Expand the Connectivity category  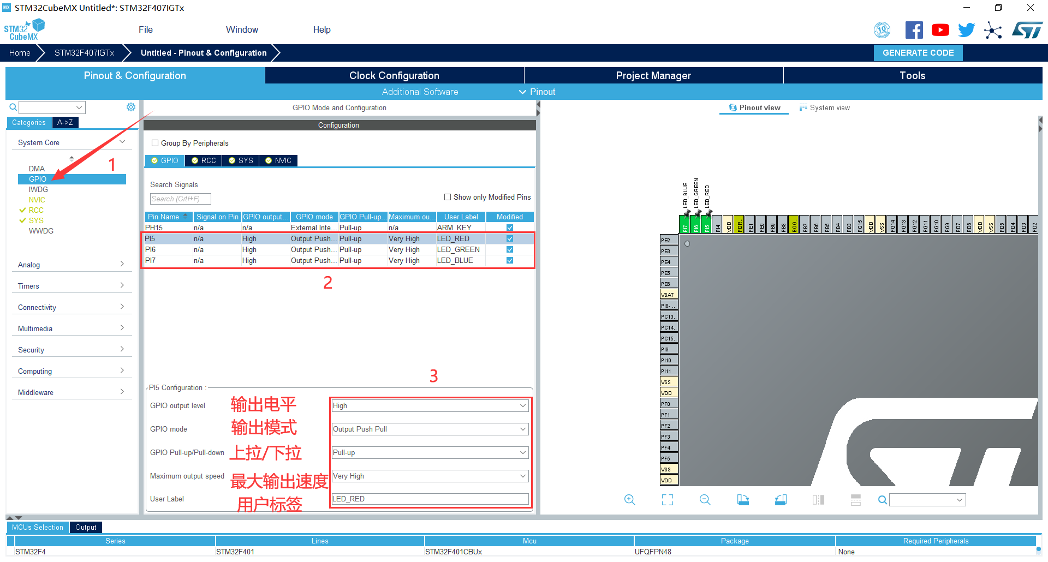(71, 307)
